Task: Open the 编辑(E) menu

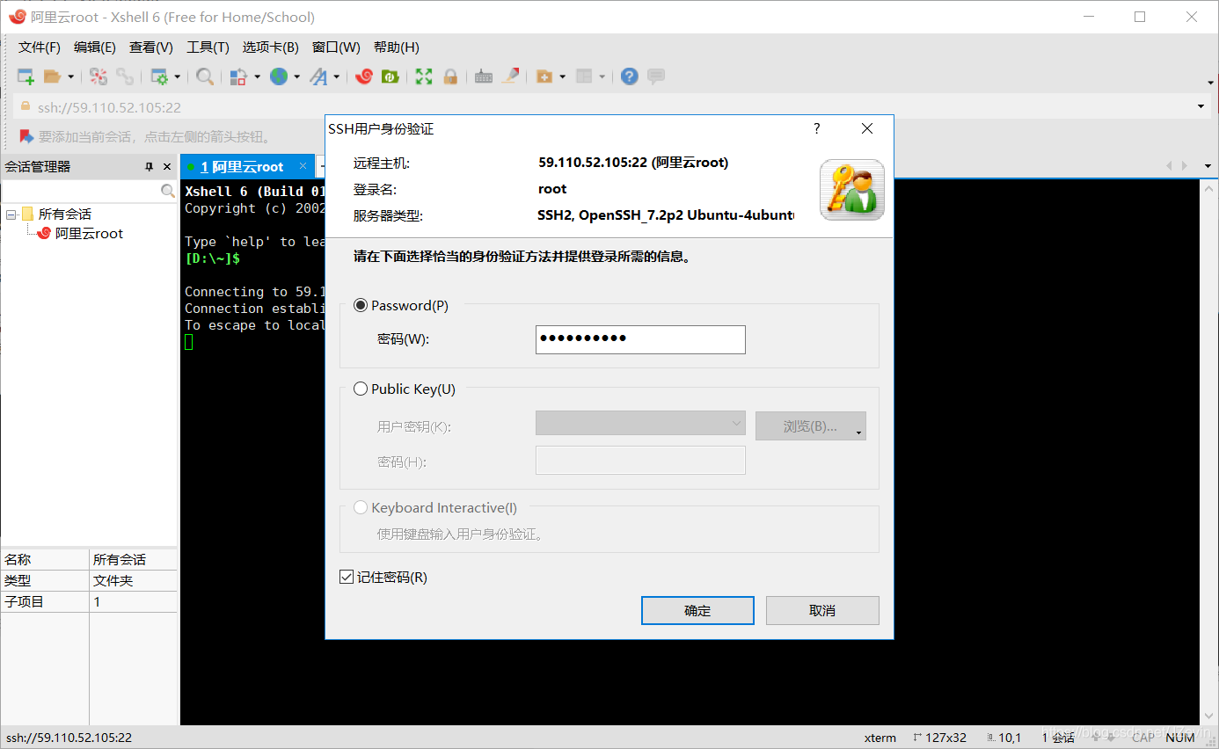Action: [x=94, y=47]
